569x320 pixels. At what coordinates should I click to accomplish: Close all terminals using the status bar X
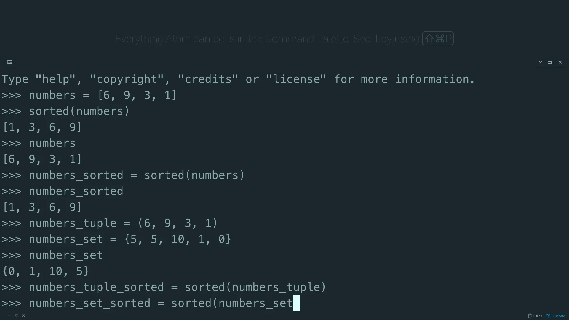[23, 316]
